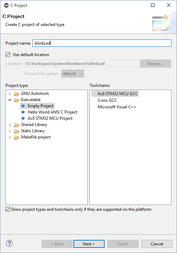Select Microsoft Visual C++ toolchain

pos(117,107)
